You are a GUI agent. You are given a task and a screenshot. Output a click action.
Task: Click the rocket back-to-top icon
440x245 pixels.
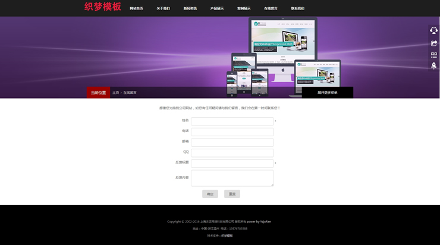coord(433,66)
